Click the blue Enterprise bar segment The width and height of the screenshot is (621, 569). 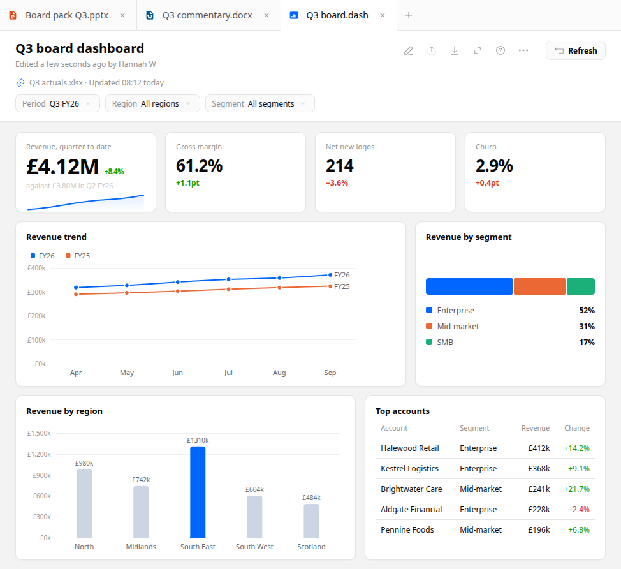[469, 286]
